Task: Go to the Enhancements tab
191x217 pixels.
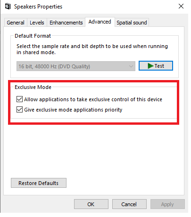Action: click(x=66, y=23)
